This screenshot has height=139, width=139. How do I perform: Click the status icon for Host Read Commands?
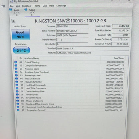pyautogui.click(x=17, y=85)
